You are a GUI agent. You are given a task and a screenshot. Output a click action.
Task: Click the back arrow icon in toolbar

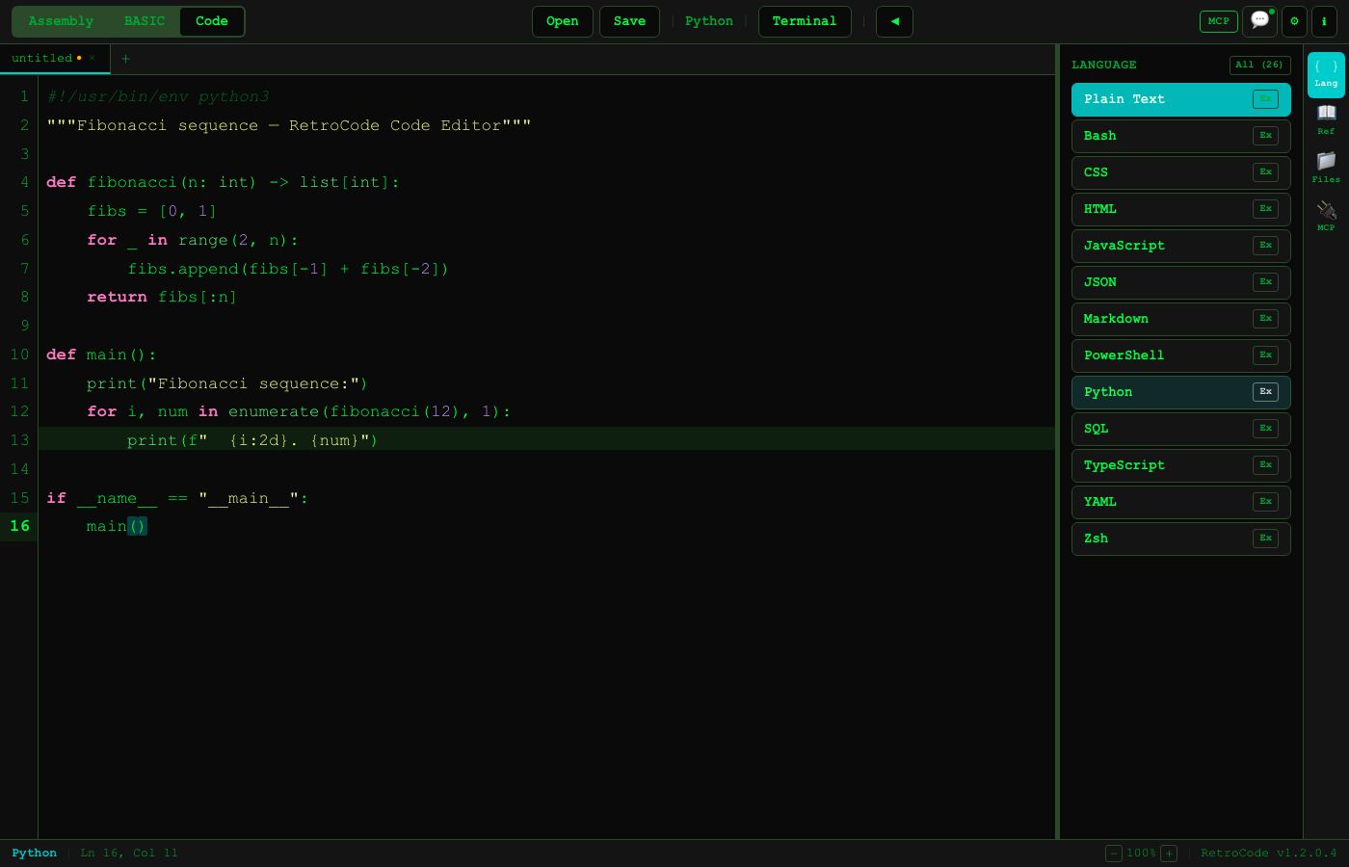[894, 21]
